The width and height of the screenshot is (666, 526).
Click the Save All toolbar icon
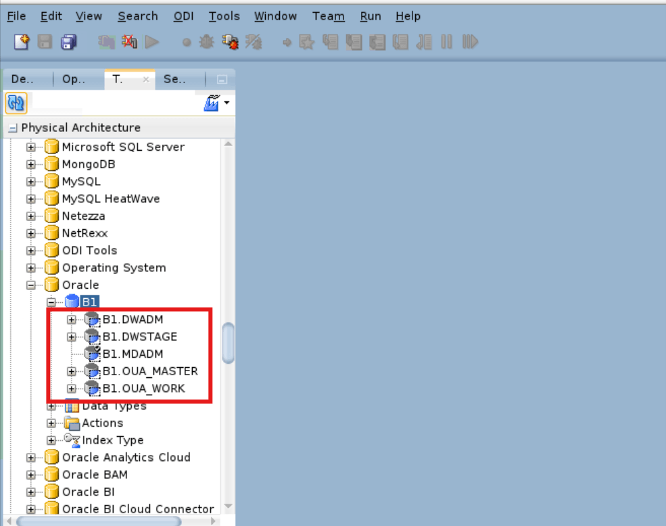click(68, 42)
